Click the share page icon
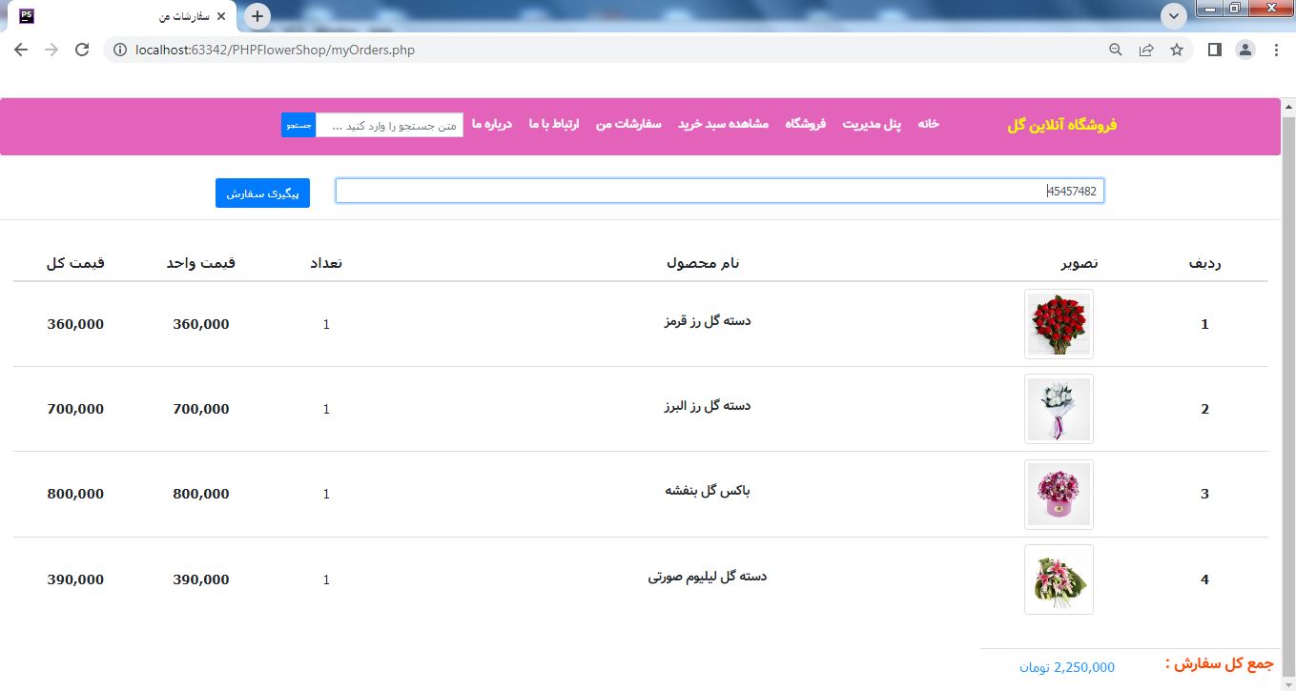Image resolution: width=1296 pixels, height=691 pixels. 1146,50
